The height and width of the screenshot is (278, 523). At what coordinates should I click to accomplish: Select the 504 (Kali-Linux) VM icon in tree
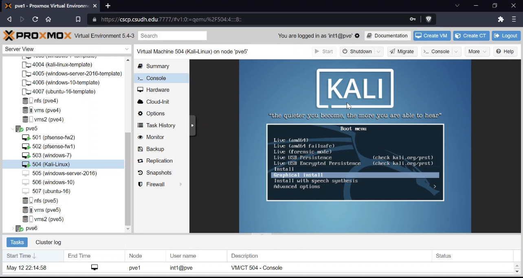[x=26, y=164]
